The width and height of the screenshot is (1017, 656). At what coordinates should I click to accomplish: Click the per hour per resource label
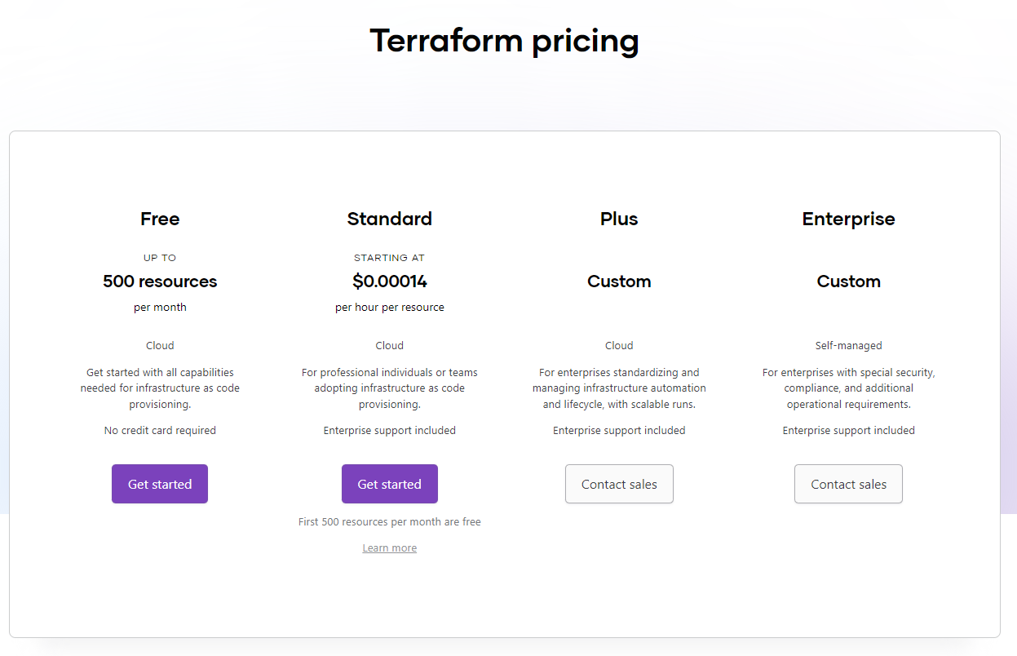pyautogui.click(x=389, y=308)
